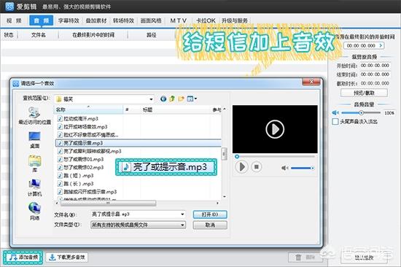401x267 pixels.
Task: Click the scroll up arrow of file list
Action: click(x=225, y=109)
